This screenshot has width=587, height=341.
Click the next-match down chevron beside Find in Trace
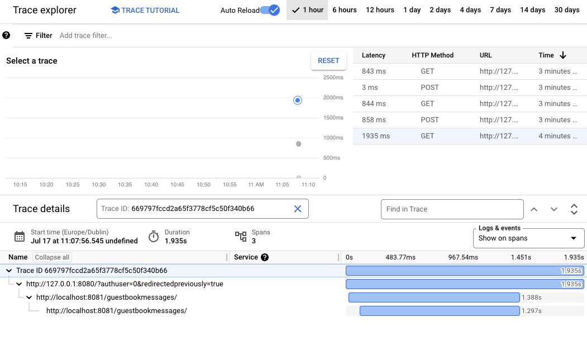[554, 209]
